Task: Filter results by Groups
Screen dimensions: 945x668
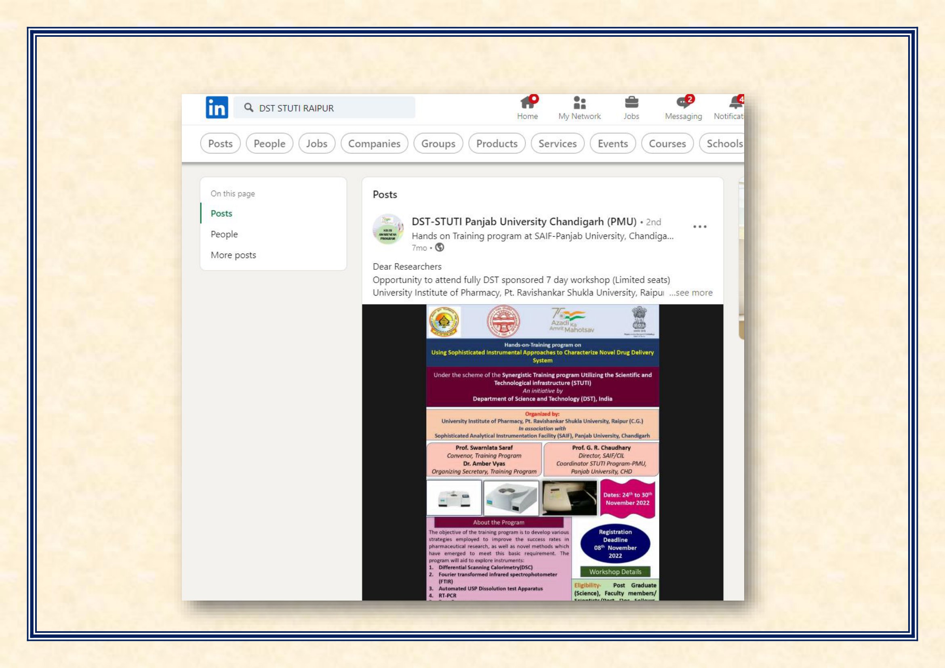Action: pyautogui.click(x=438, y=143)
